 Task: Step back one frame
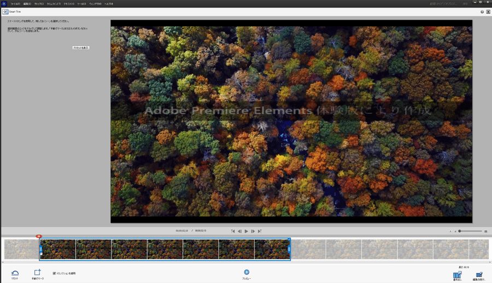pos(239,231)
